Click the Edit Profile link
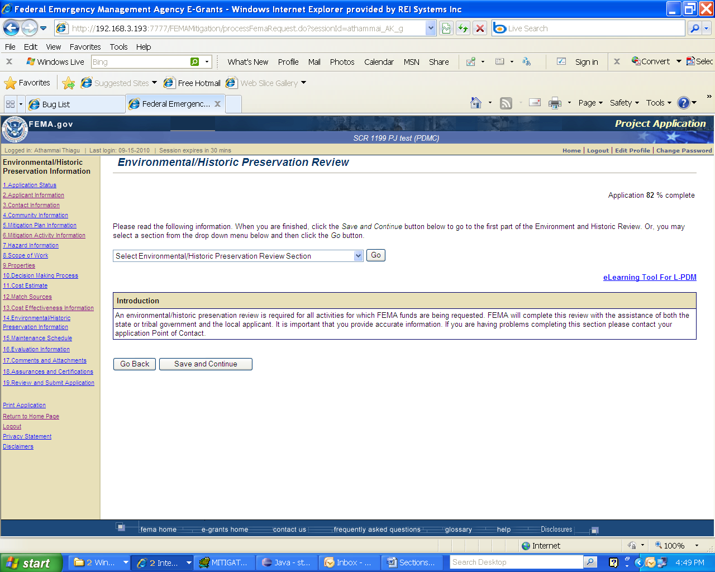 (632, 150)
